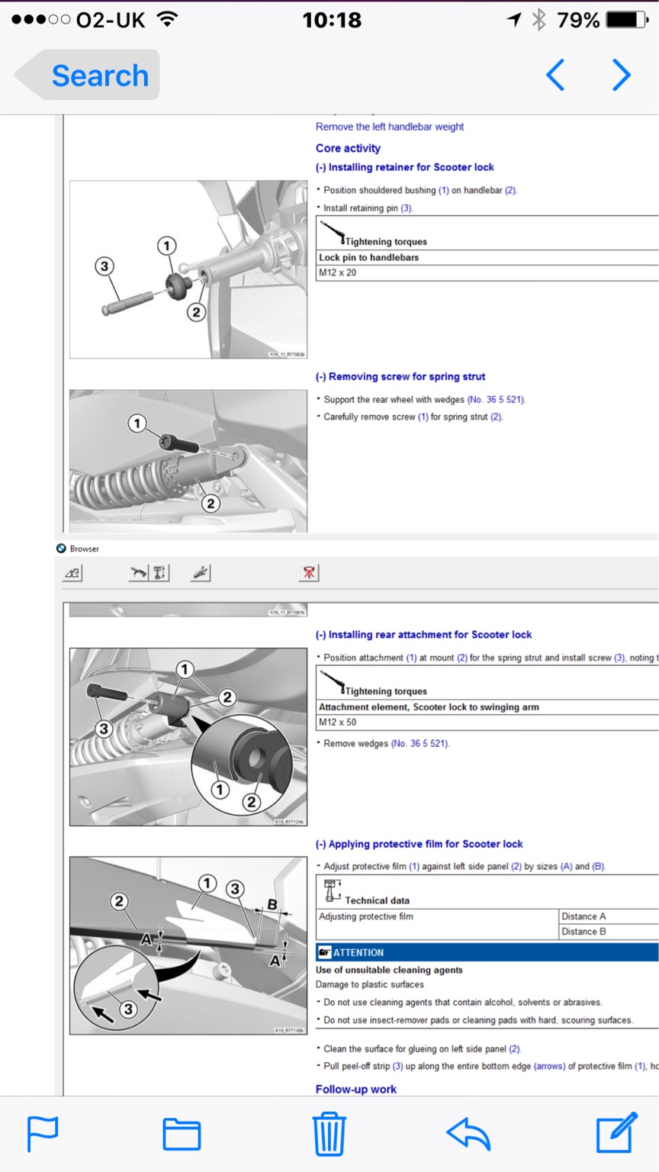Viewport: 659px width, 1172px height.
Task: Click the special tool toolbar icon
Action: pyautogui.click(x=201, y=572)
